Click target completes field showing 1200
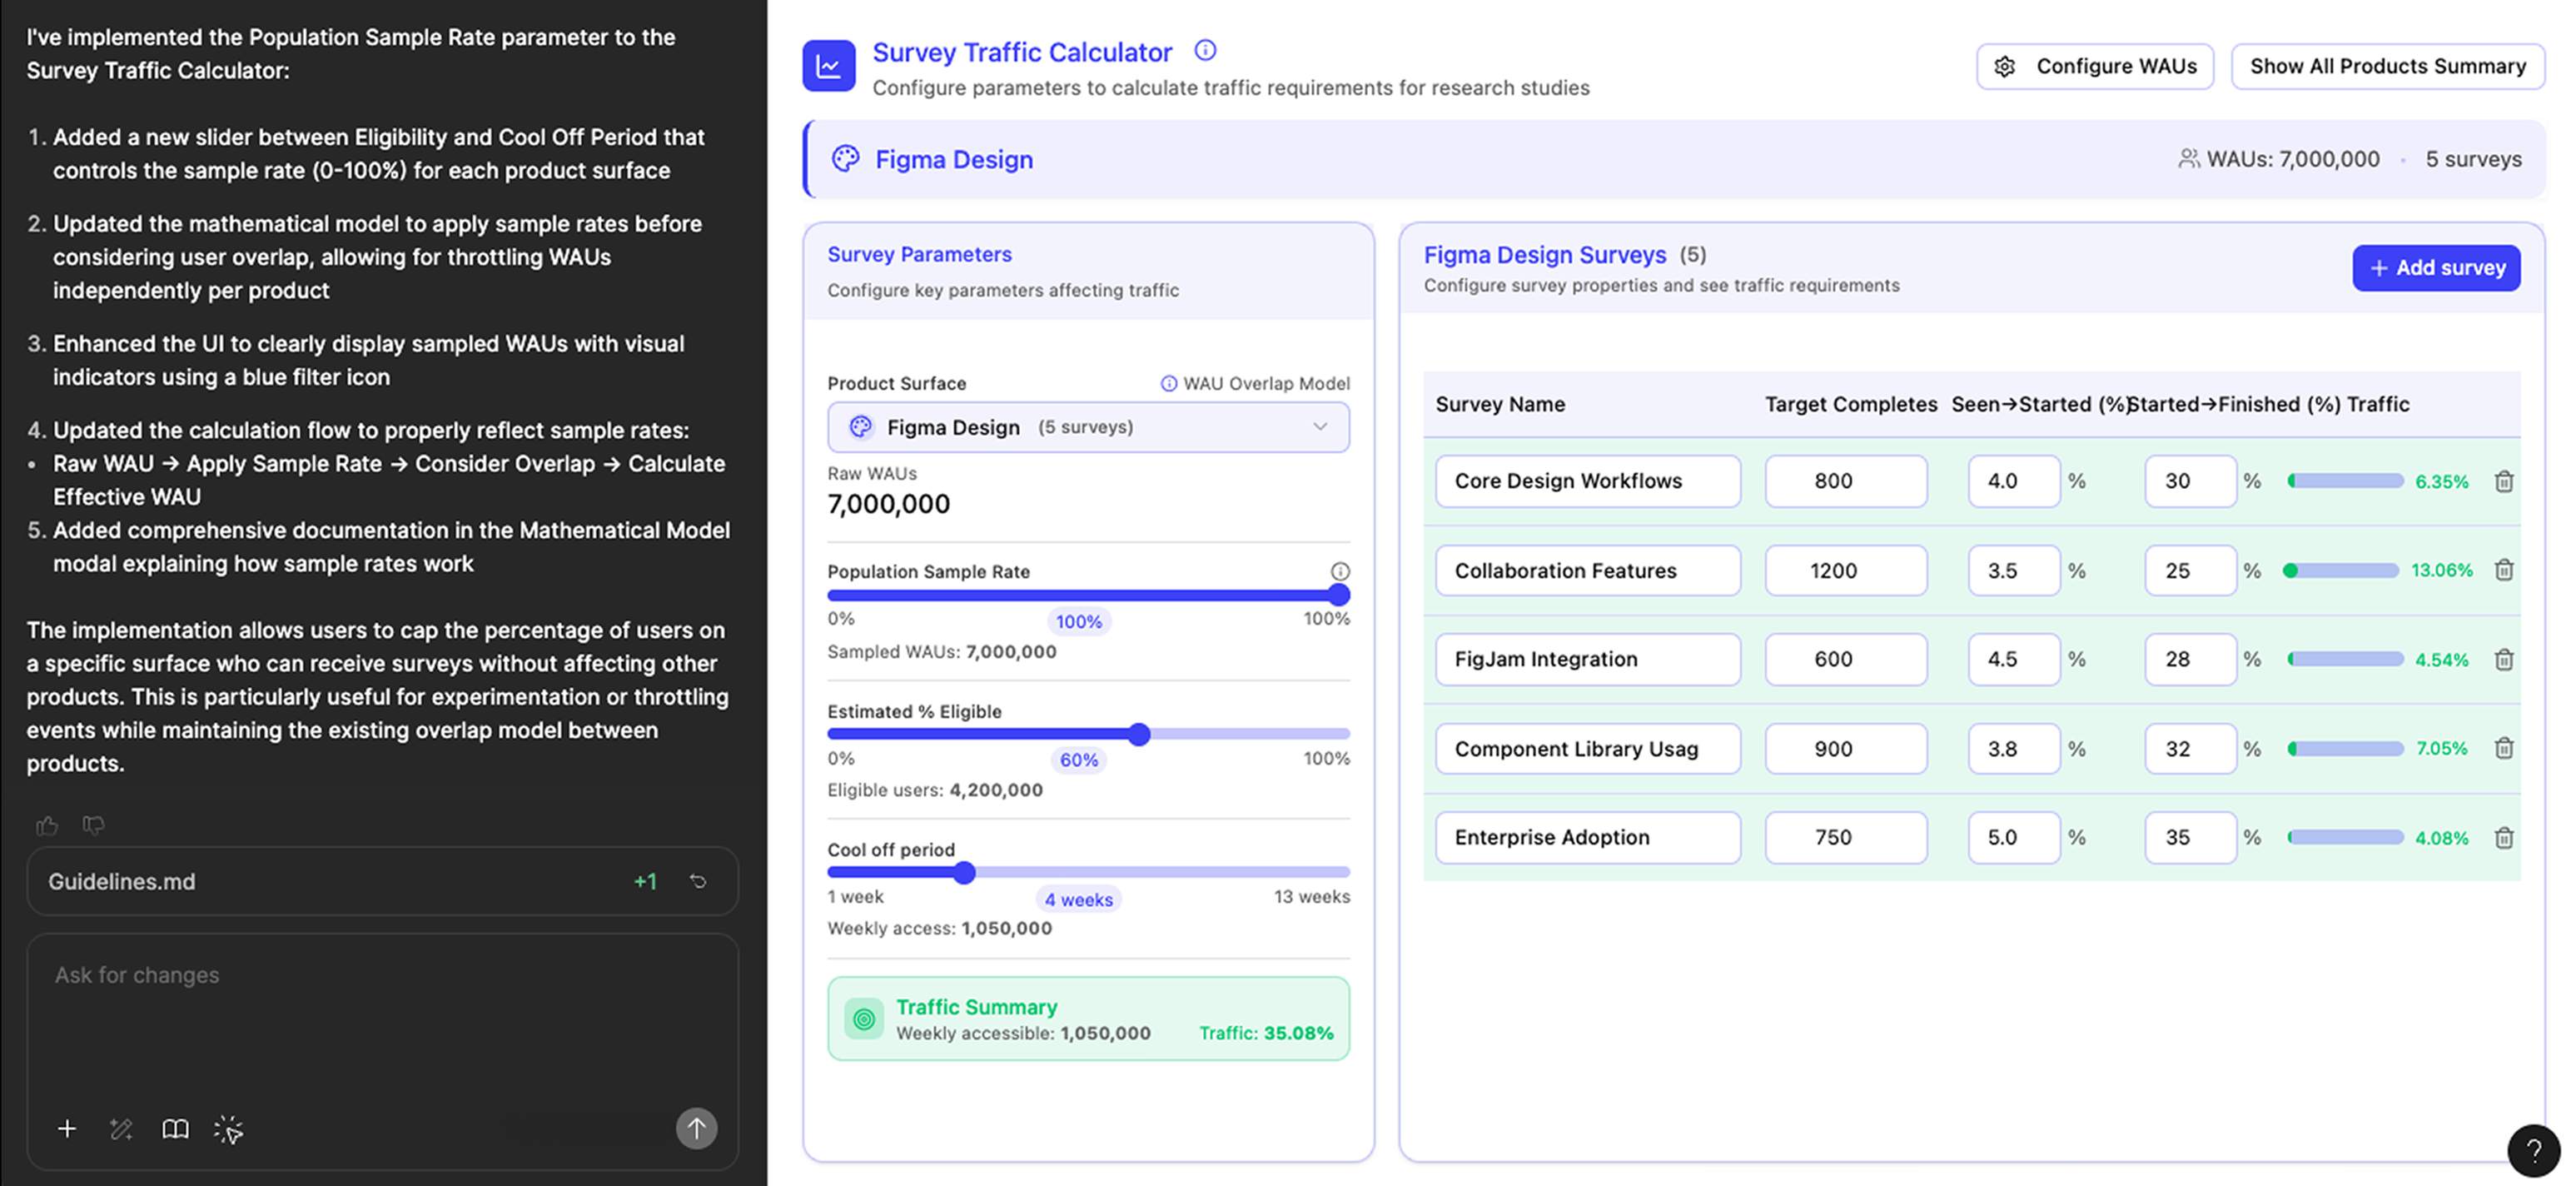Image resolution: width=2576 pixels, height=1186 pixels. [x=1845, y=570]
